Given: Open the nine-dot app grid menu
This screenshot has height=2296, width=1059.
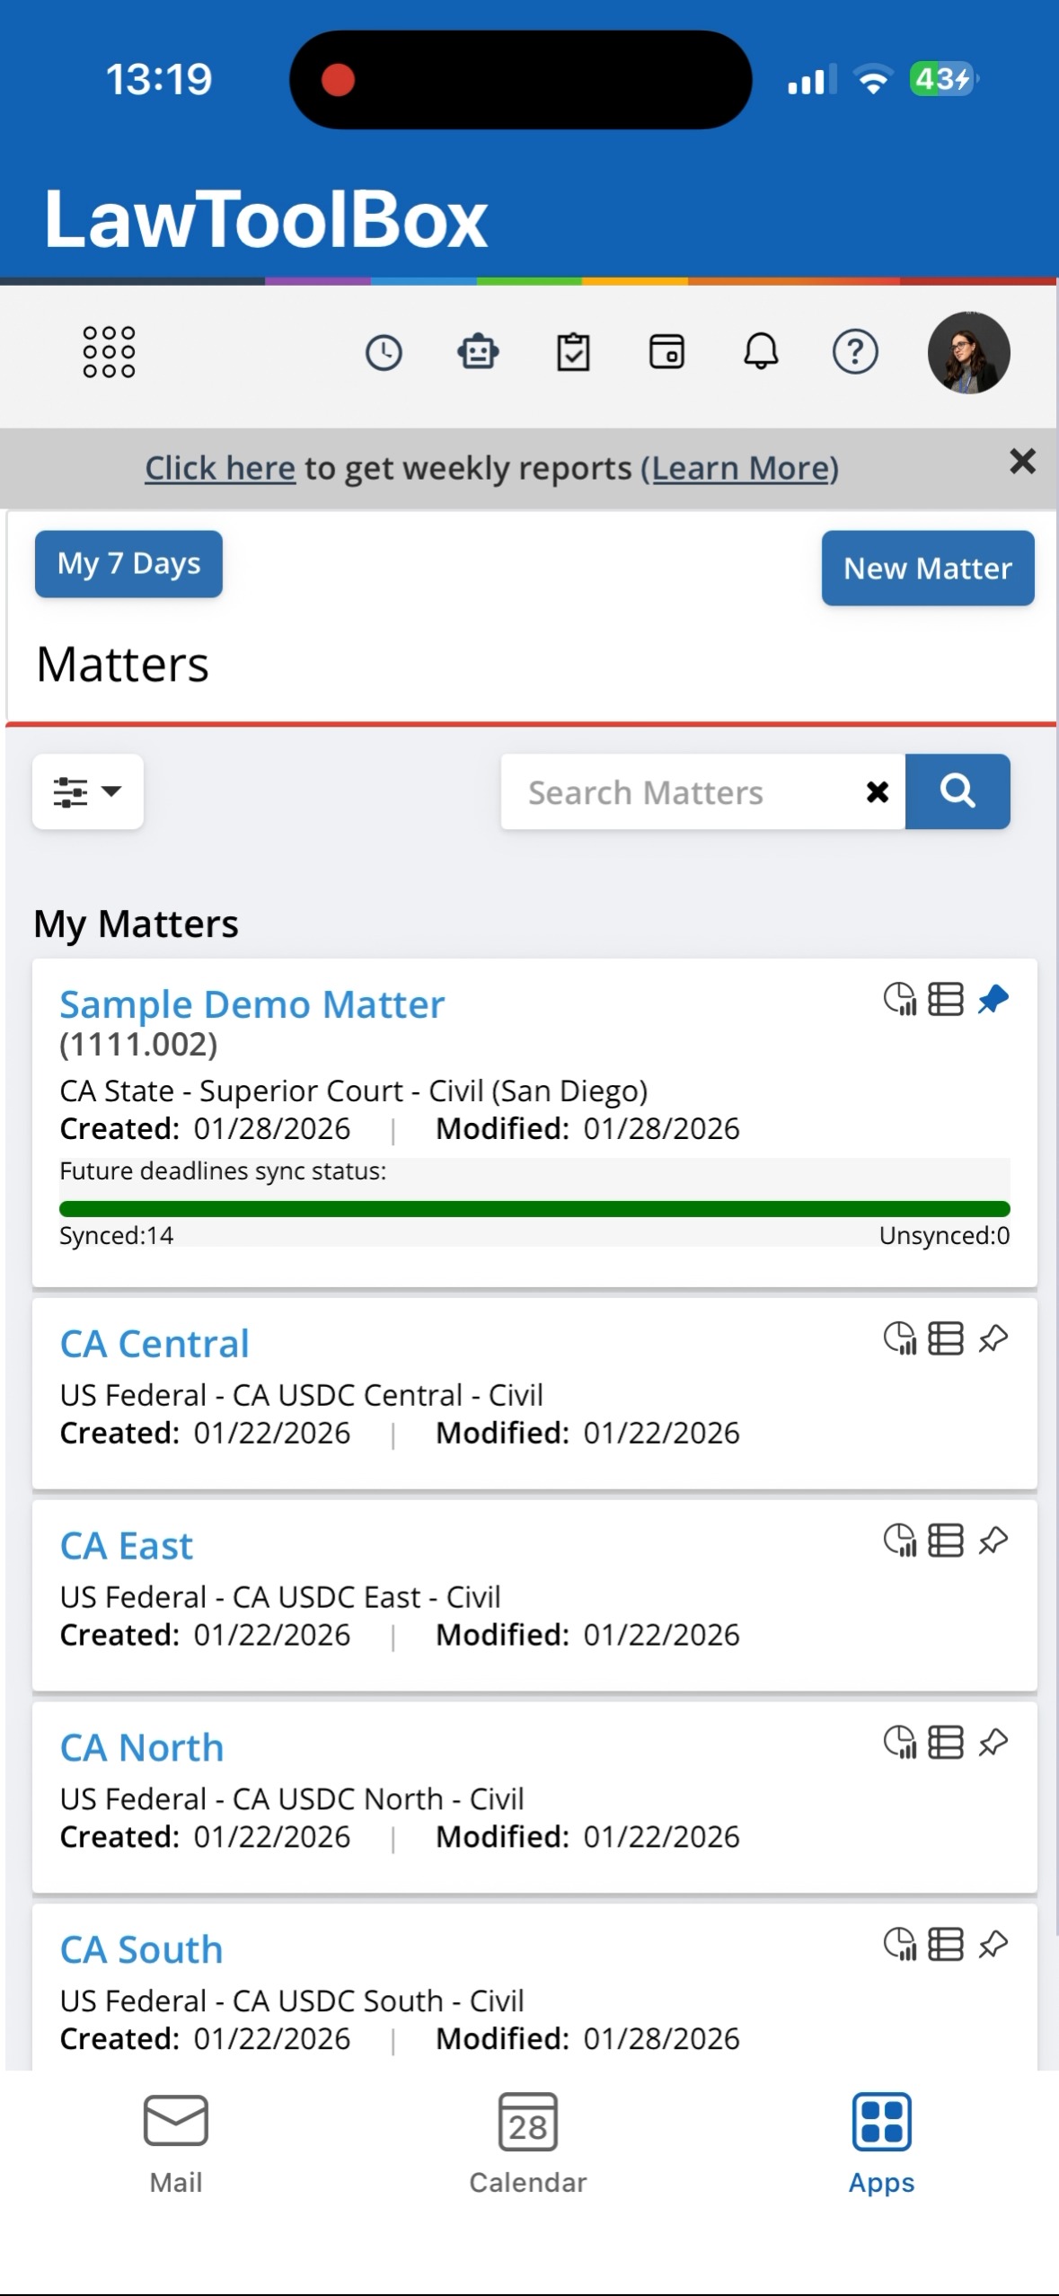Looking at the screenshot, I should click(x=109, y=351).
